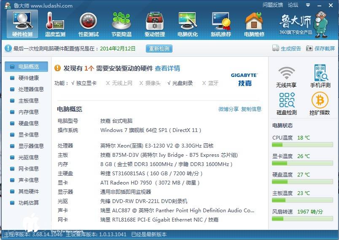Open 温度监测 temperature monitor

pos(55,24)
